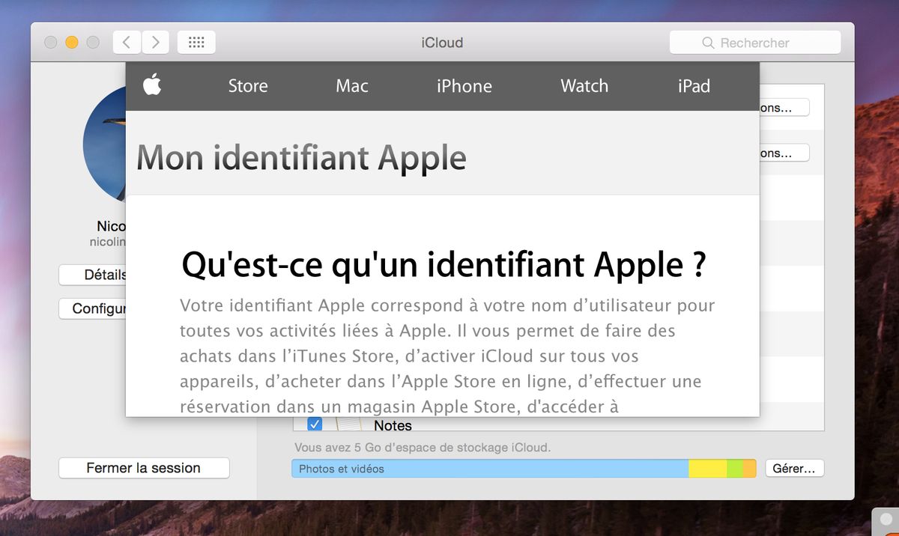Image resolution: width=899 pixels, height=536 pixels.
Task: Click the Apple logo in the navigation bar
Action: pos(152,85)
